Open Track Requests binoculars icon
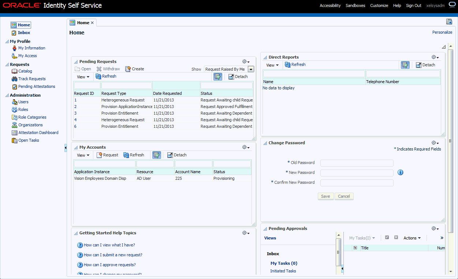This screenshot has width=458, height=279. pos(15,79)
